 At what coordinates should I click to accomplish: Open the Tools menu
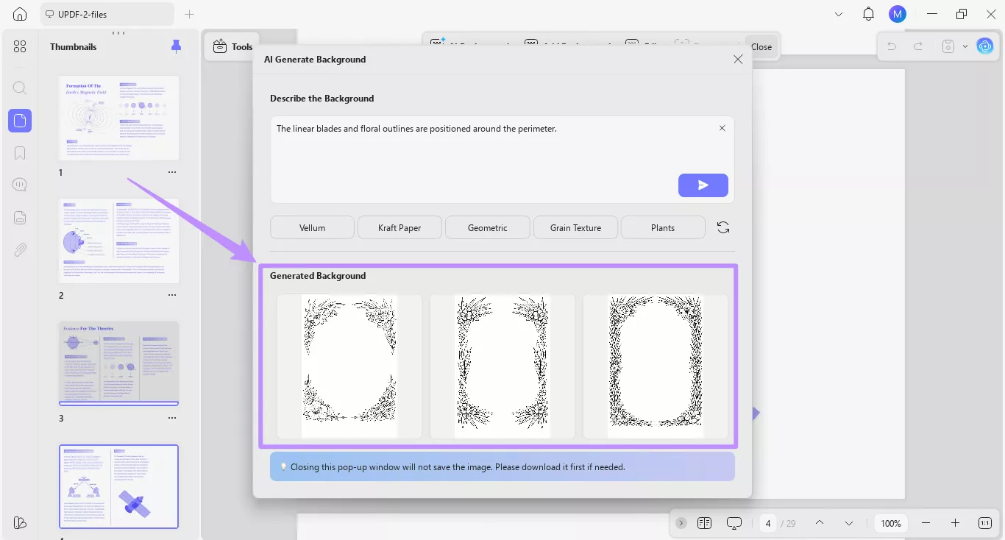[x=232, y=46]
